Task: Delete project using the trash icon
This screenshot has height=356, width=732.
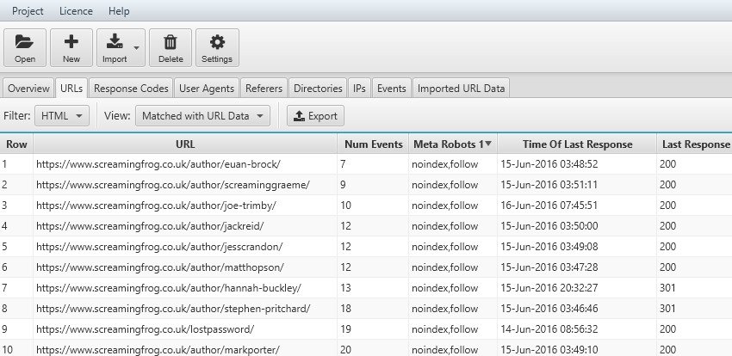Action: coord(171,47)
